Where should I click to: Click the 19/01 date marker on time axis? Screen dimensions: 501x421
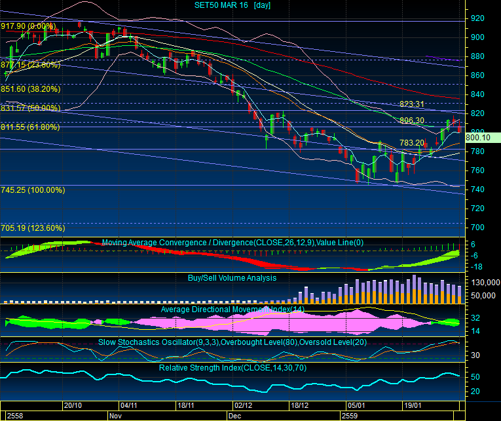coord(413,406)
